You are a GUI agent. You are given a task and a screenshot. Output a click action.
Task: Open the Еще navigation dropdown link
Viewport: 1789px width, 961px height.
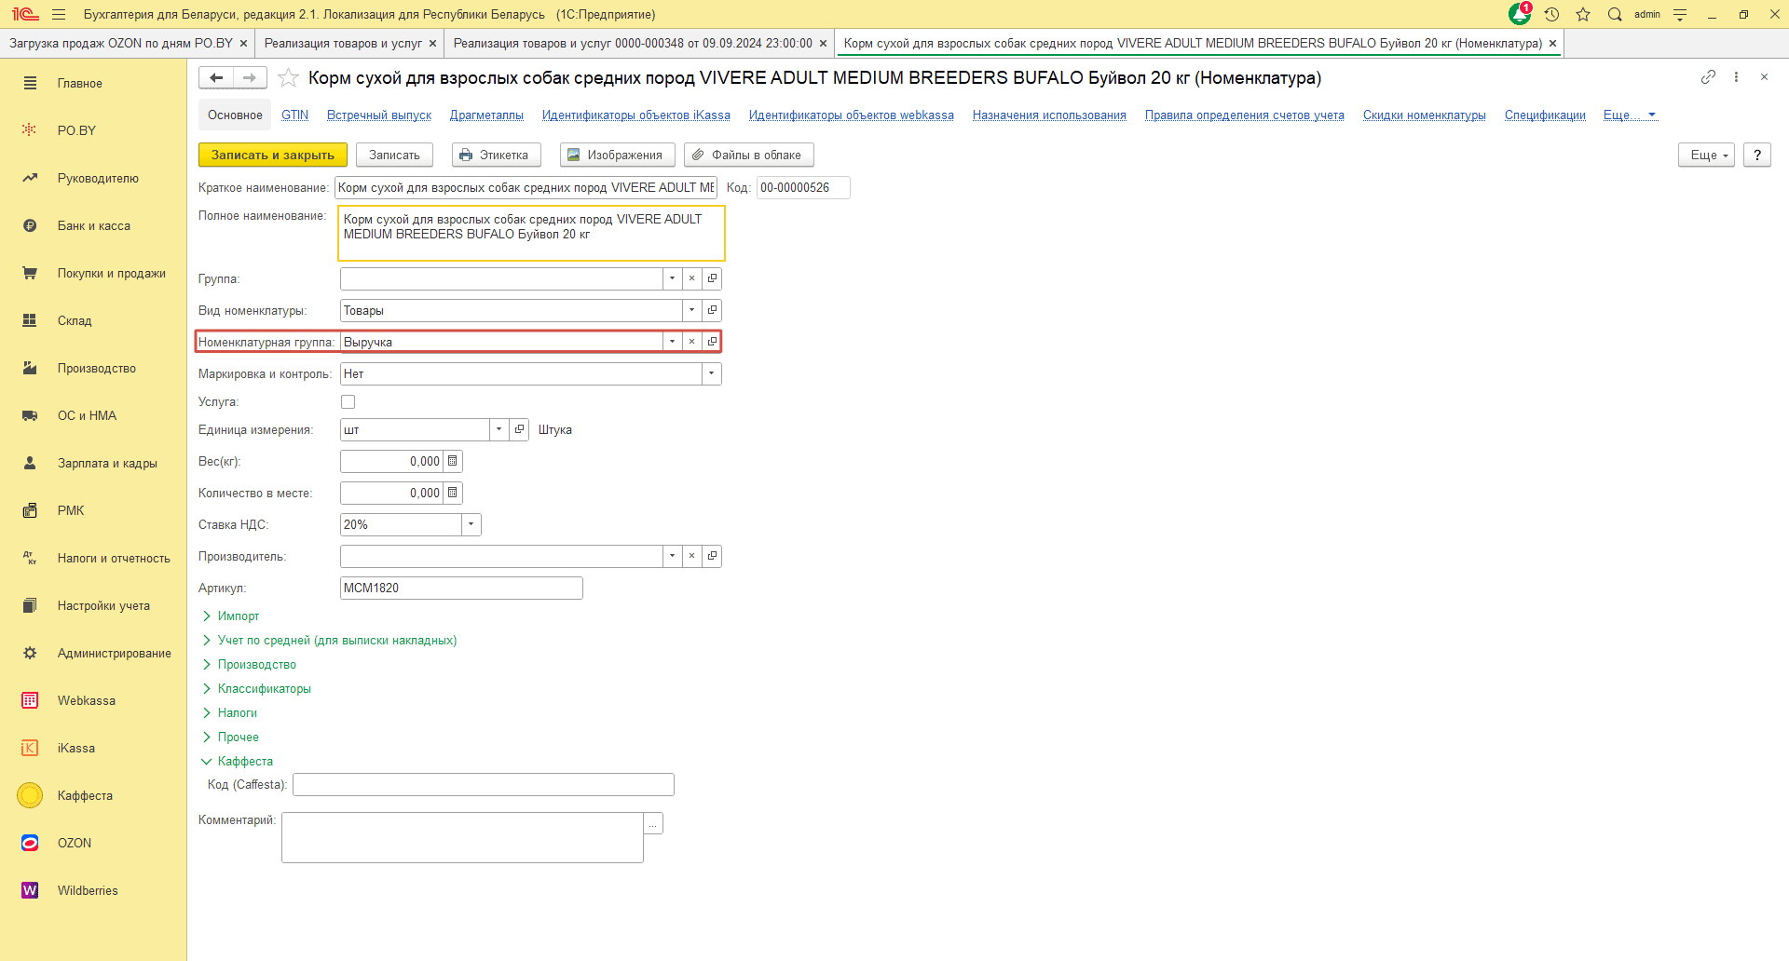tap(1630, 115)
